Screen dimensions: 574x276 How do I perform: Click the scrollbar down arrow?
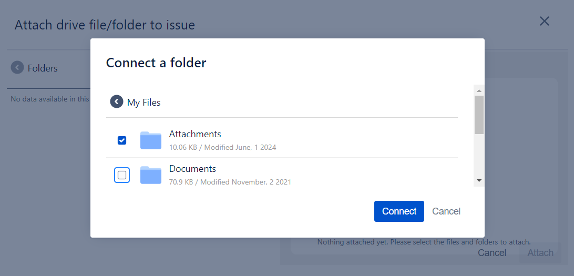click(479, 180)
